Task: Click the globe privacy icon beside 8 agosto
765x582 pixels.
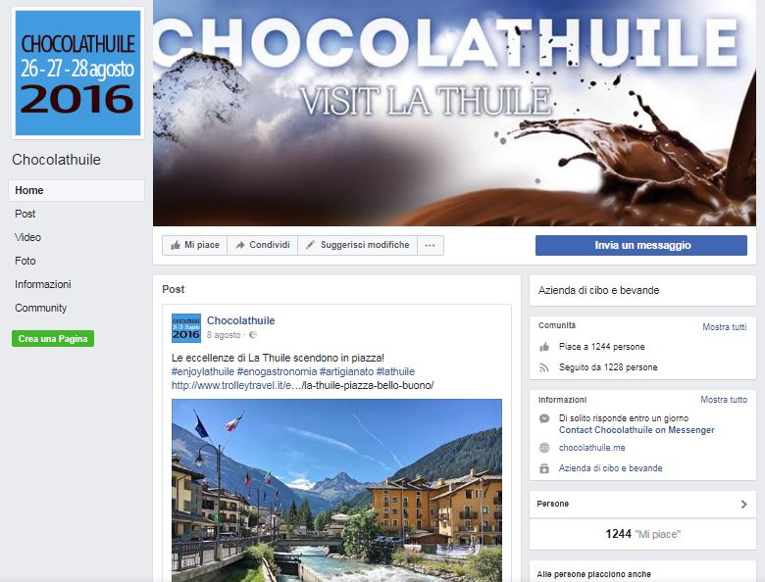Action: pyautogui.click(x=253, y=335)
